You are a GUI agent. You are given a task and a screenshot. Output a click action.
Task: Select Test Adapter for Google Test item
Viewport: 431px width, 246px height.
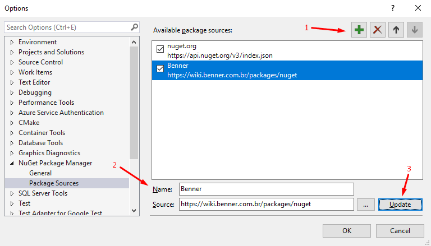pos(60,213)
